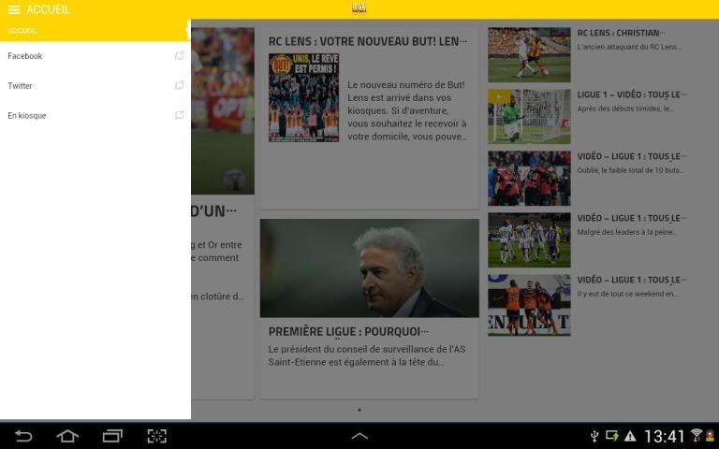Open Twitter from the side menu

pos(21,86)
